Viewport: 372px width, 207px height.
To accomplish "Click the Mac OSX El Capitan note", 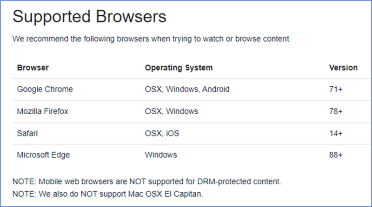I will tap(108, 194).
